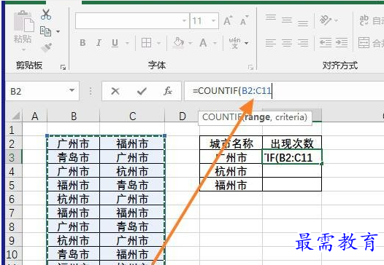Toggle Underline formatting

click(115, 43)
